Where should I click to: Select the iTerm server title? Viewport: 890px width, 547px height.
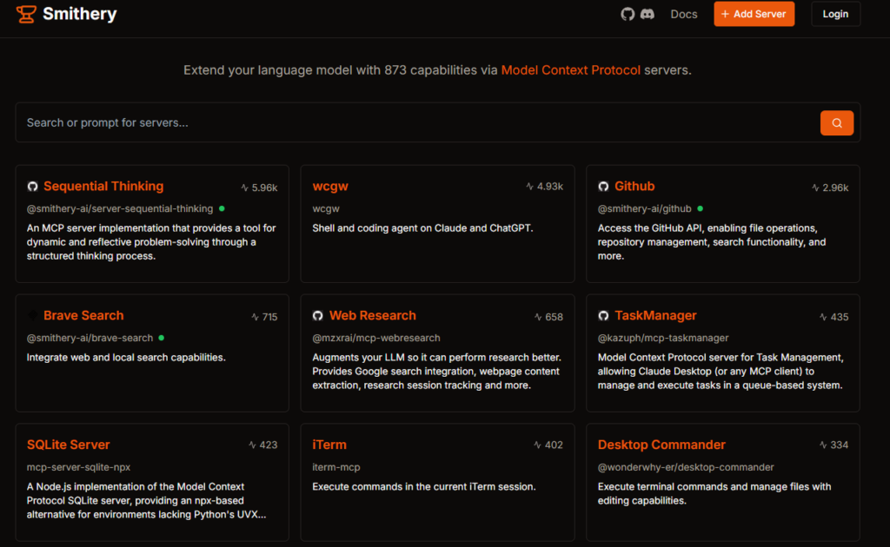click(329, 445)
